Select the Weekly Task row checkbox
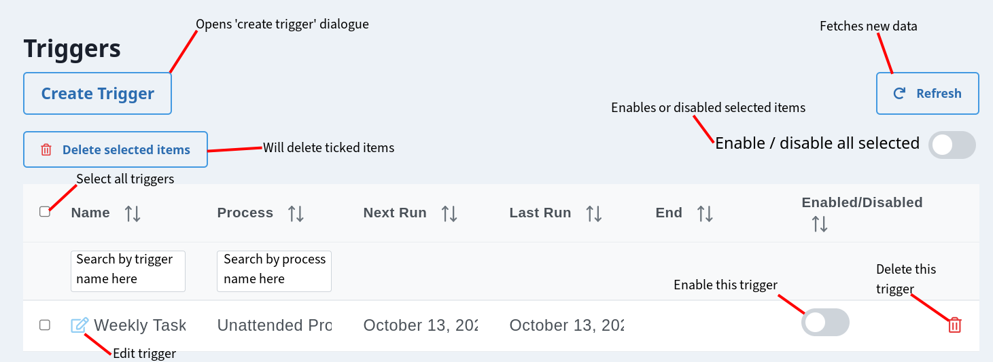The height and width of the screenshot is (362, 993). pos(45,325)
